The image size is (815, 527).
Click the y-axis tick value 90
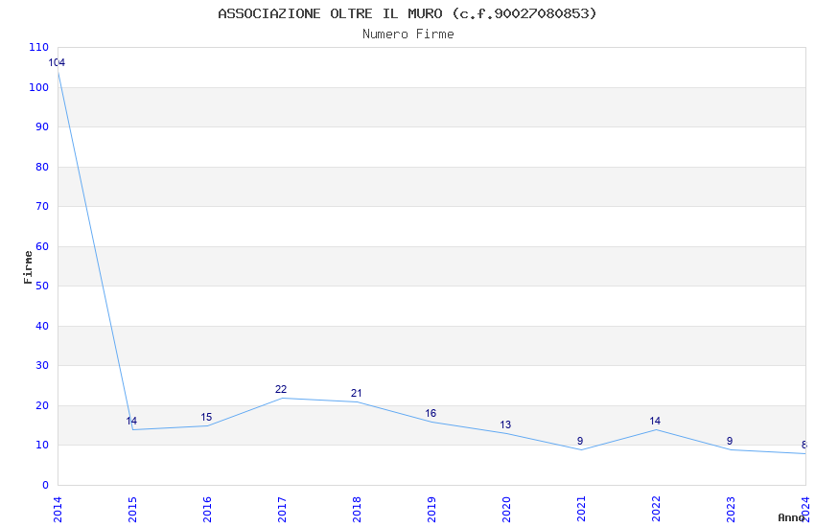click(42, 126)
